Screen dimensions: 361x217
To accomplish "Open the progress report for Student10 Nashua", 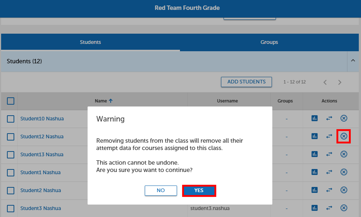I will [x=314, y=118].
